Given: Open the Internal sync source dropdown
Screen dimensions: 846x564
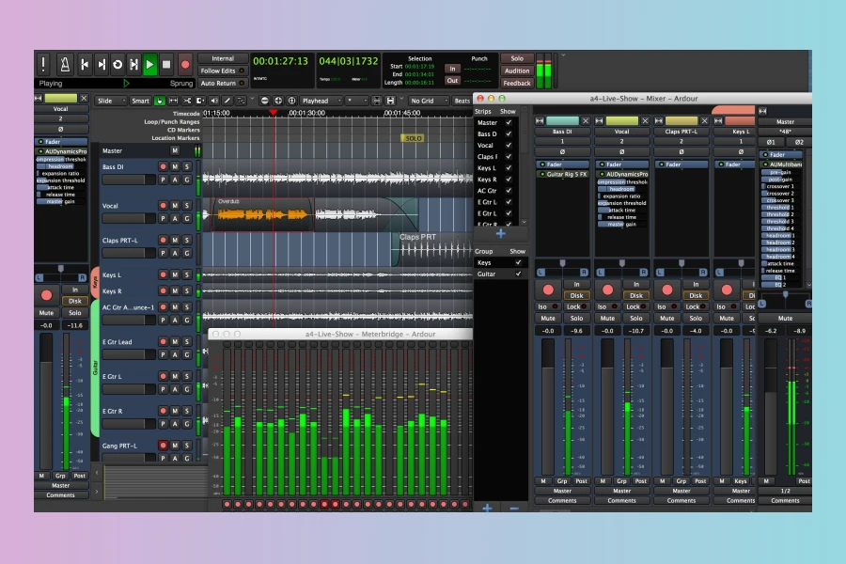Looking at the screenshot, I should 222,58.
